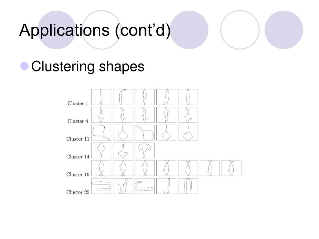This screenshot has height=239, width=319.
Task: Click the 'Cluster 1' row label
Action: [x=78, y=103]
